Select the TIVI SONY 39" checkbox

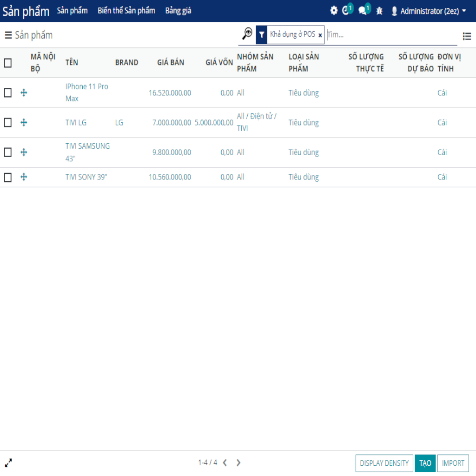(x=8, y=177)
